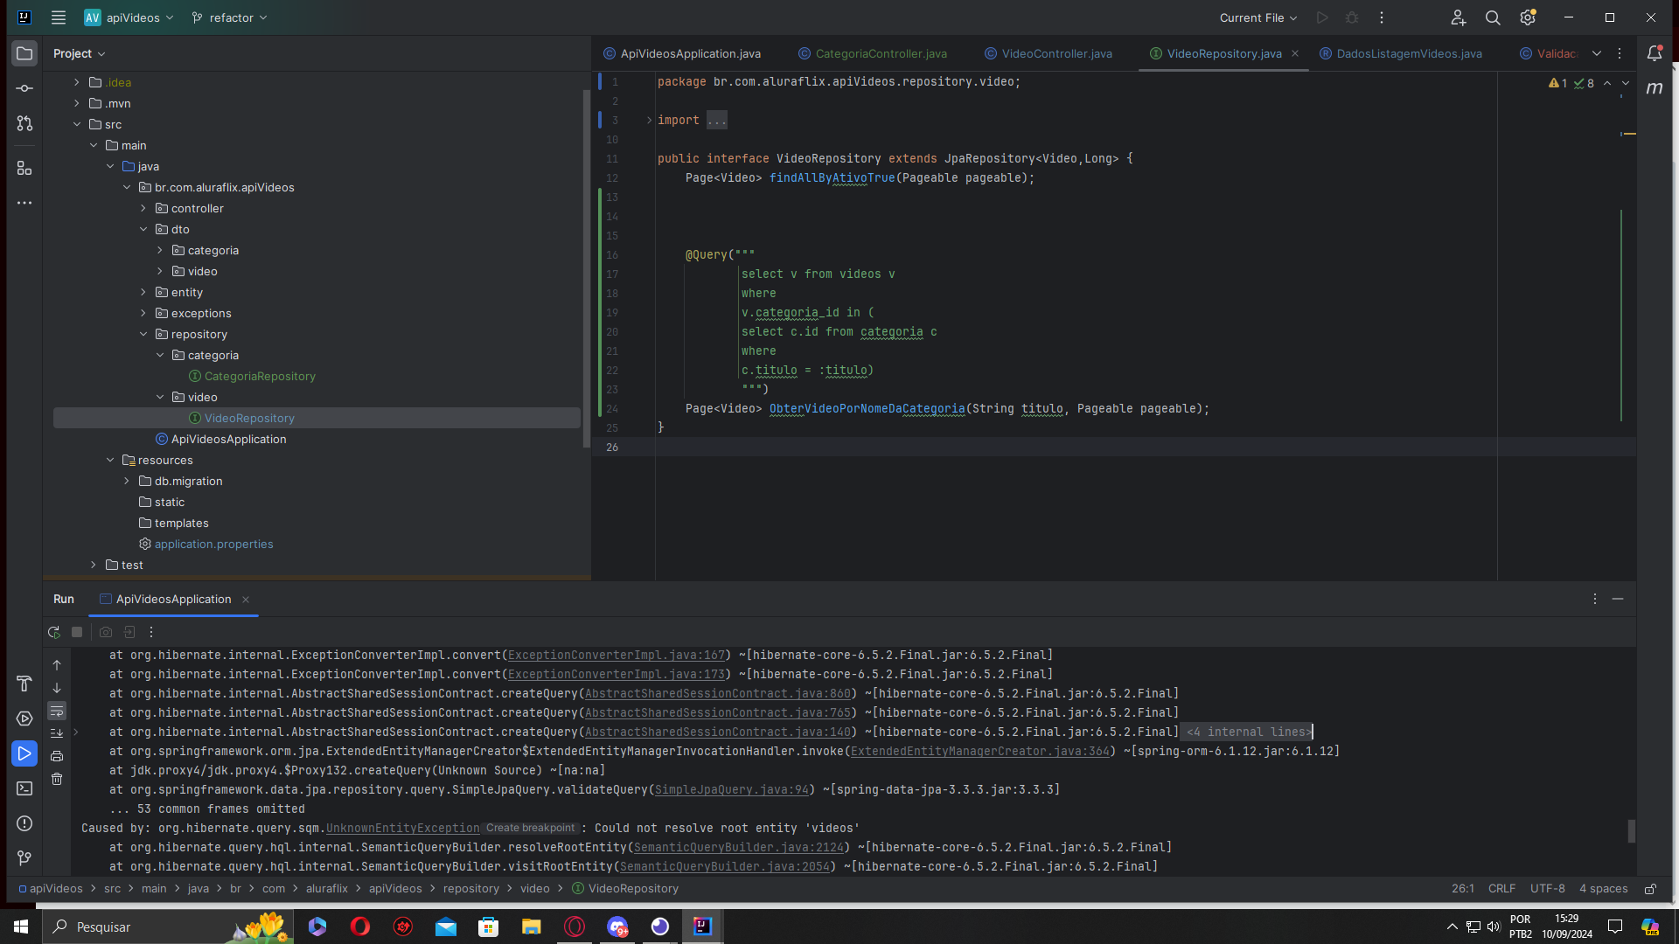The image size is (1679, 944).
Task: Clear all console output trash icon
Action: [x=57, y=779]
